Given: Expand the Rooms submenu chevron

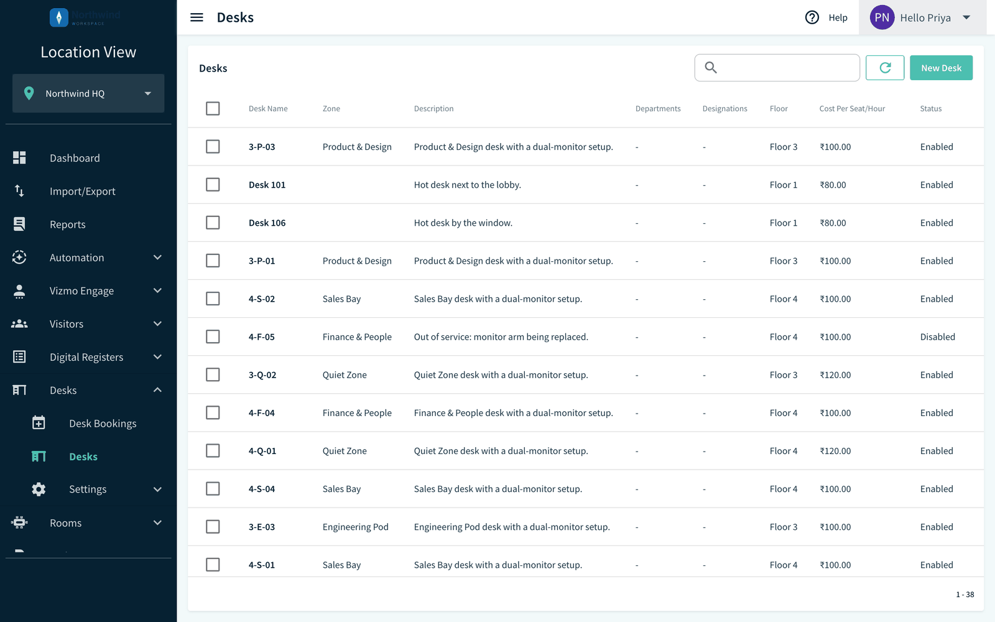Looking at the screenshot, I should 157,522.
